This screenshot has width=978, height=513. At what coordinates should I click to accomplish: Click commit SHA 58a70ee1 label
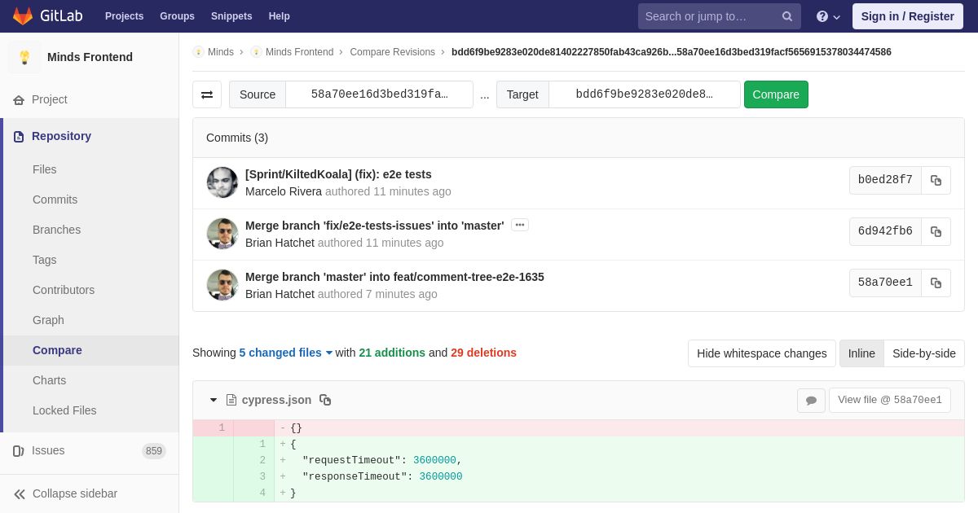[885, 283]
